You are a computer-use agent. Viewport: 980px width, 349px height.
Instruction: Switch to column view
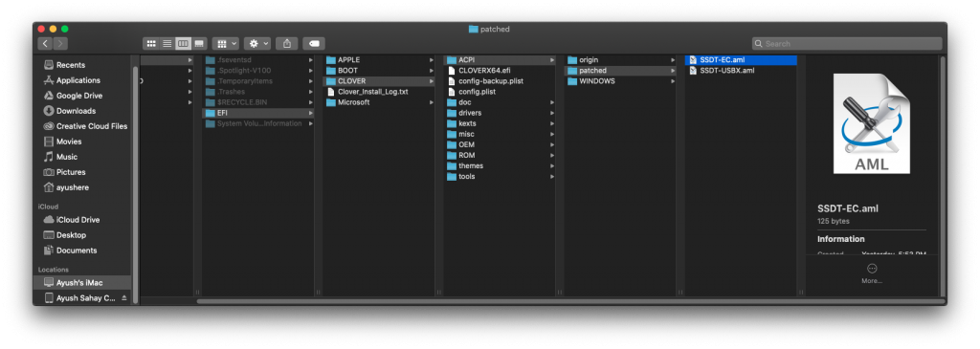coord(183,44)
